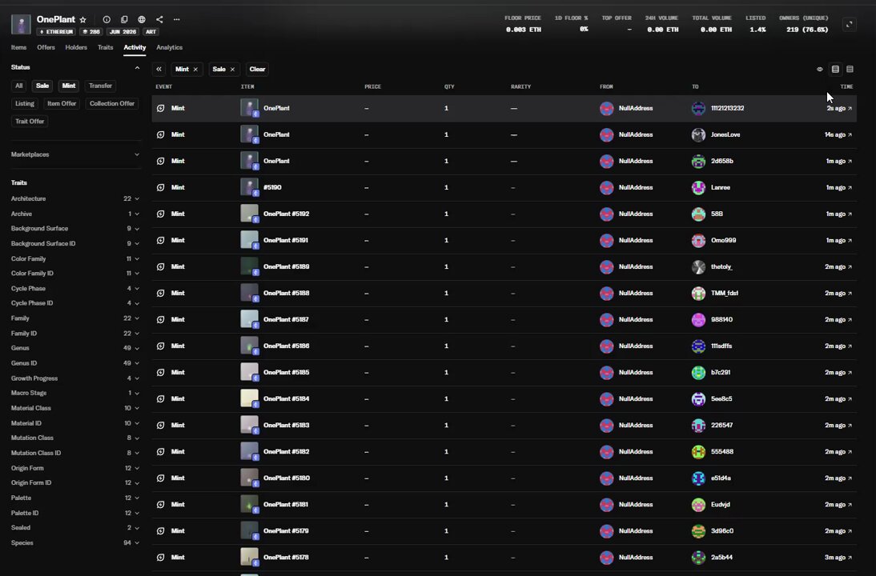This screenshot has height=576, width=876.
Task: Switch to compact list view icon
Action: [850, 70]
